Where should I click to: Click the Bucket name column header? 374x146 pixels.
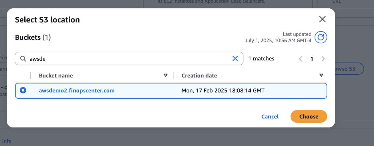tap(56, 76)
